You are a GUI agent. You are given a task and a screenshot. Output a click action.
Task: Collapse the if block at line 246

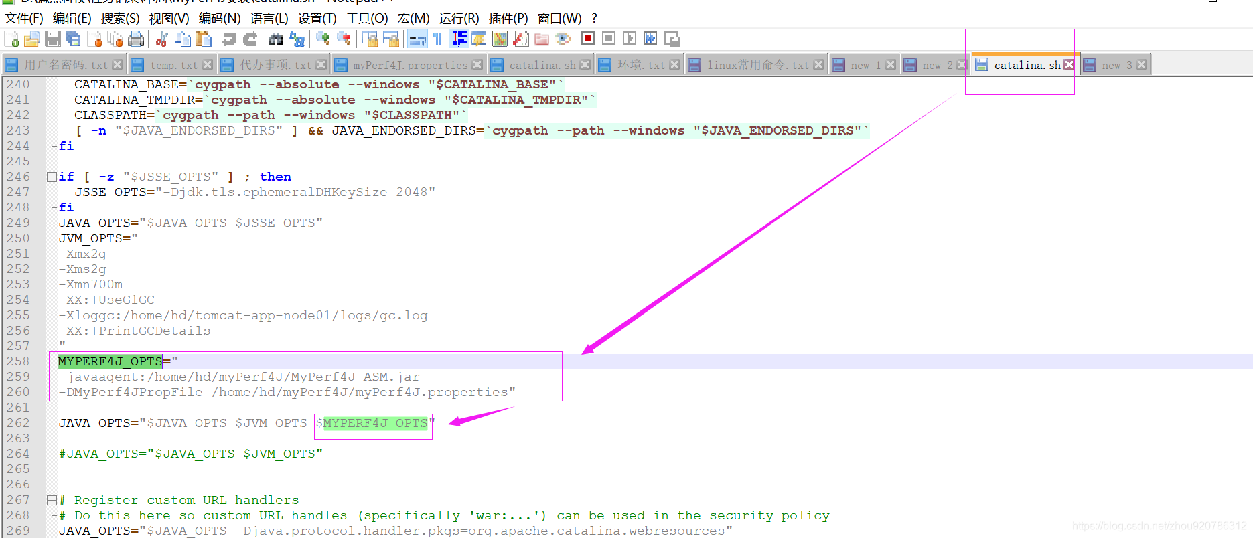pyautogui.click(x=52, y=177)
